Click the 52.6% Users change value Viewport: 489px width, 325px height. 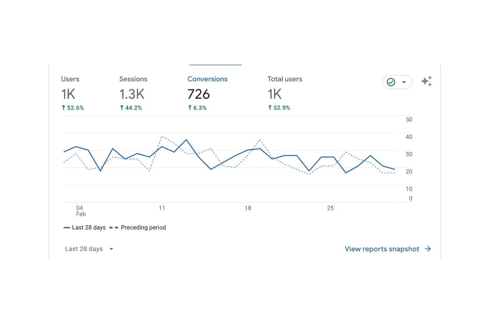tap(73, 108)
